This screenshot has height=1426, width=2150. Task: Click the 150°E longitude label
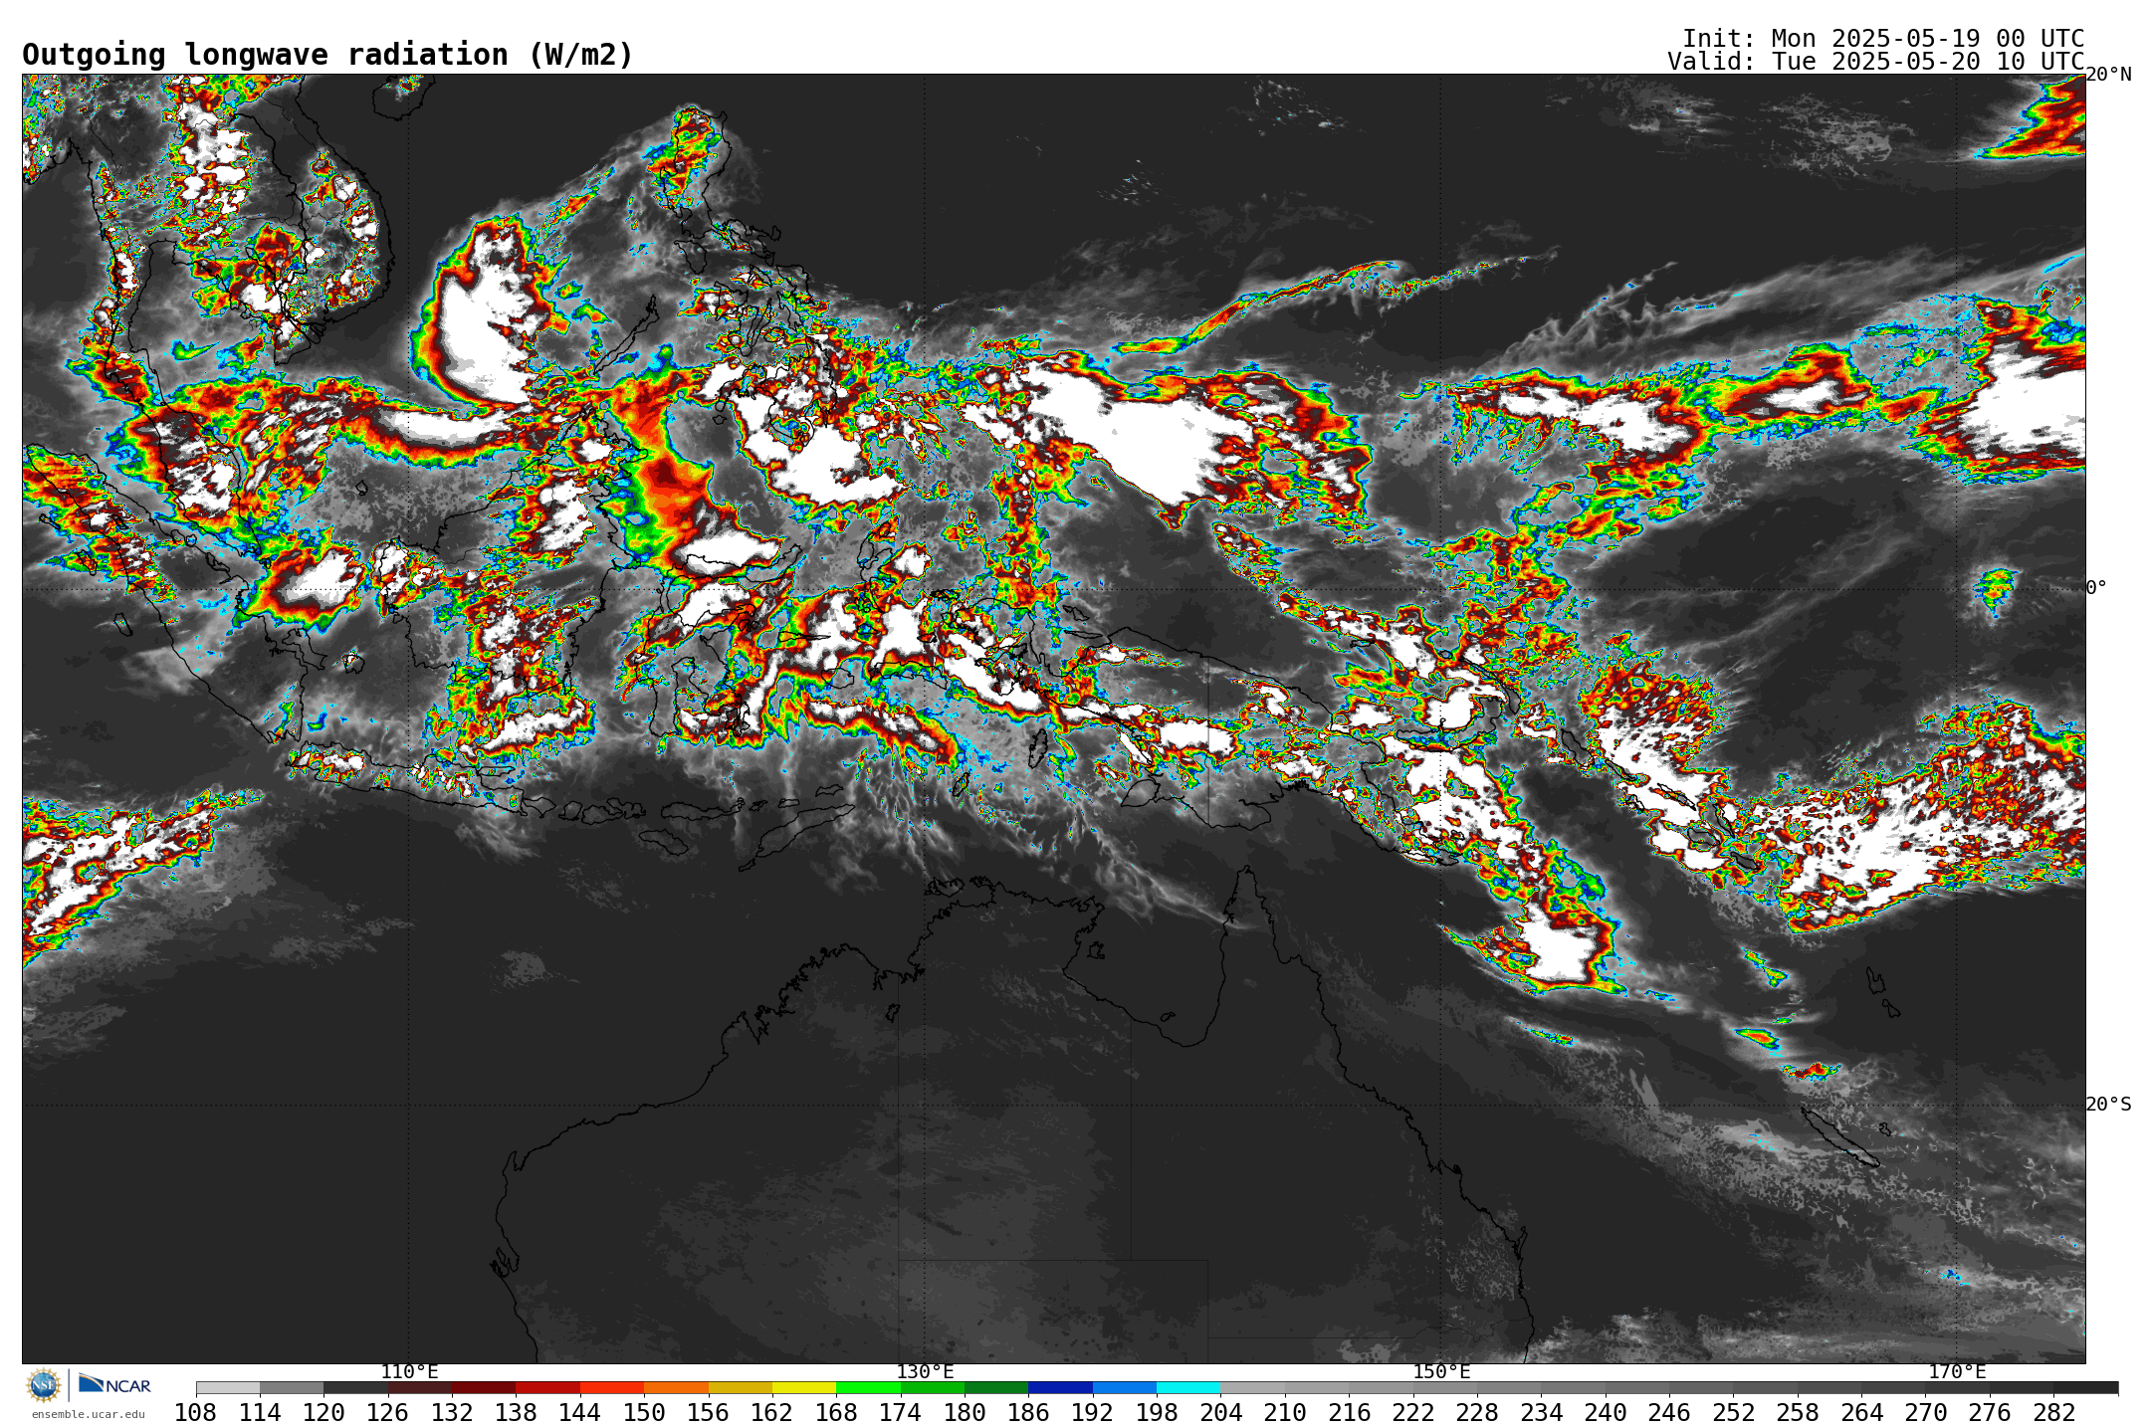[x=1441, y=1372]
